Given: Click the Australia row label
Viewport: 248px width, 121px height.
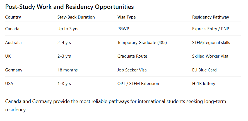Looking at the screenshot, I should (13, 43).
